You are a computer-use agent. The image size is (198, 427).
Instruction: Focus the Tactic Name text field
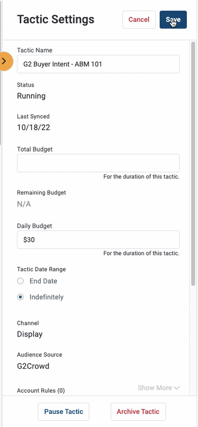[98, 64]
